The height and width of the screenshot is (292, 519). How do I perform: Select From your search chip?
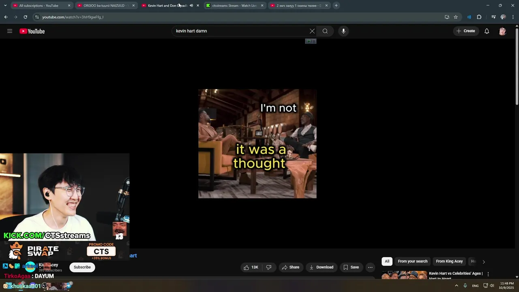412,262
